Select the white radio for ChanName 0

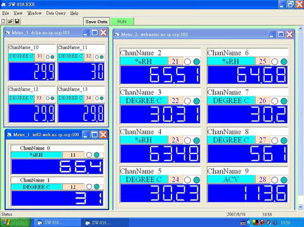[x=89, y=155]
